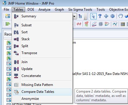Viewport: 128px width, 105px height.
Task: Click the control chart toolbar icon
Action: 115,24
